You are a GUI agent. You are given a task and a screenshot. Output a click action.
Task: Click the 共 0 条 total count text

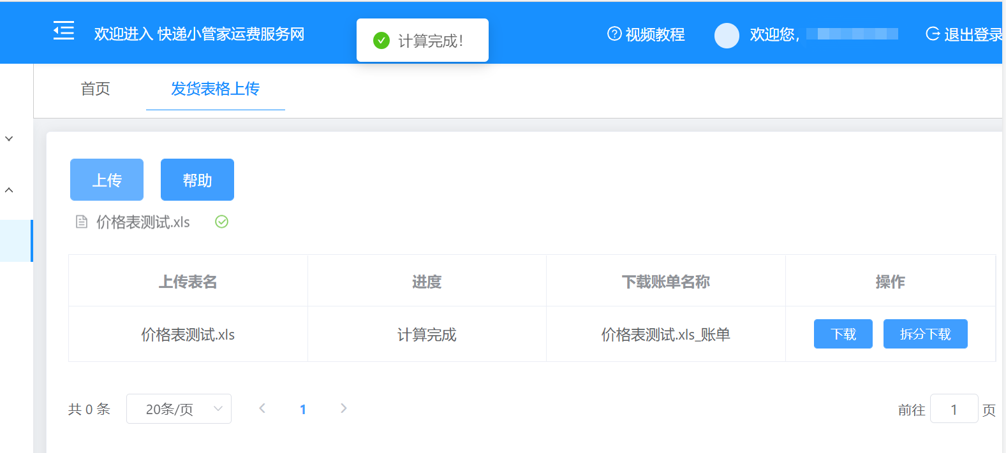(x=89, y=409)
